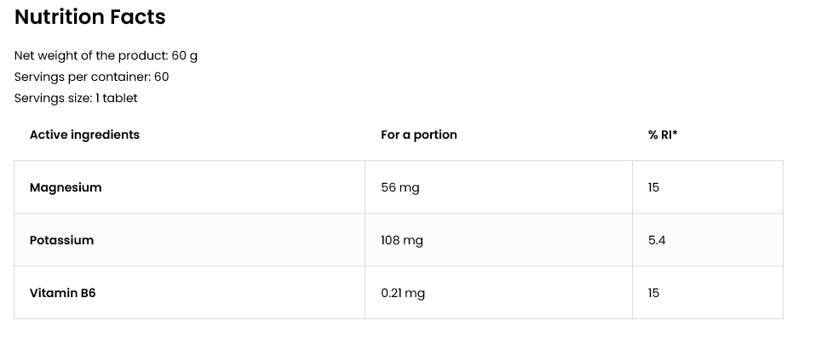Click the 56 mg magnesium value
Screen dimensions: 816x338
[x=400, y=187]
